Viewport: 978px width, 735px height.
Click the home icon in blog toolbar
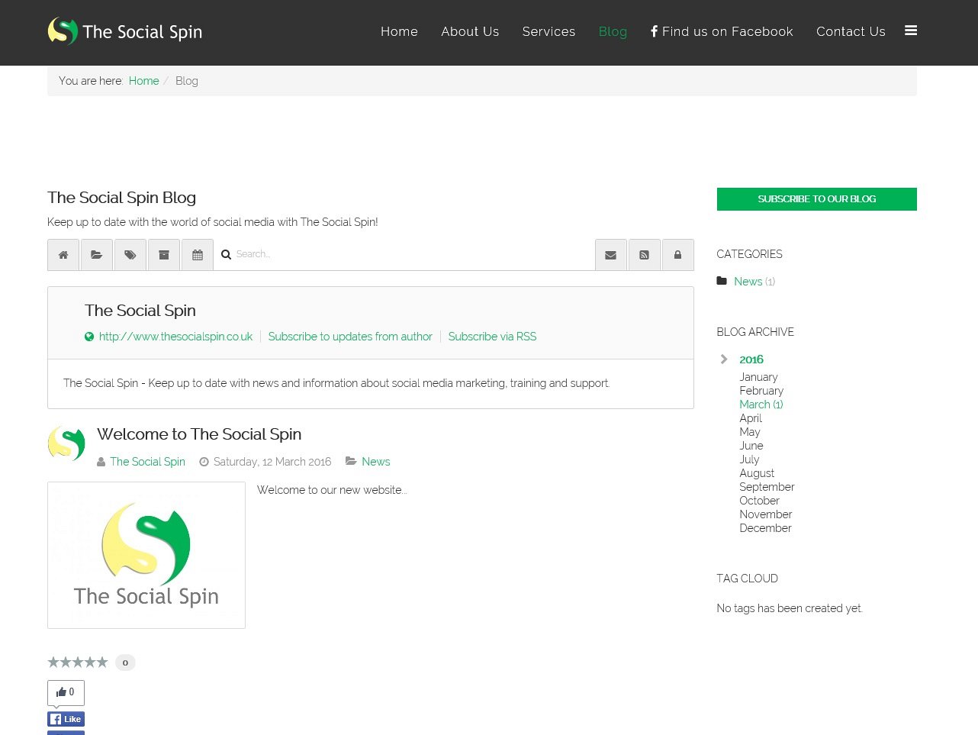coord(63,255)
